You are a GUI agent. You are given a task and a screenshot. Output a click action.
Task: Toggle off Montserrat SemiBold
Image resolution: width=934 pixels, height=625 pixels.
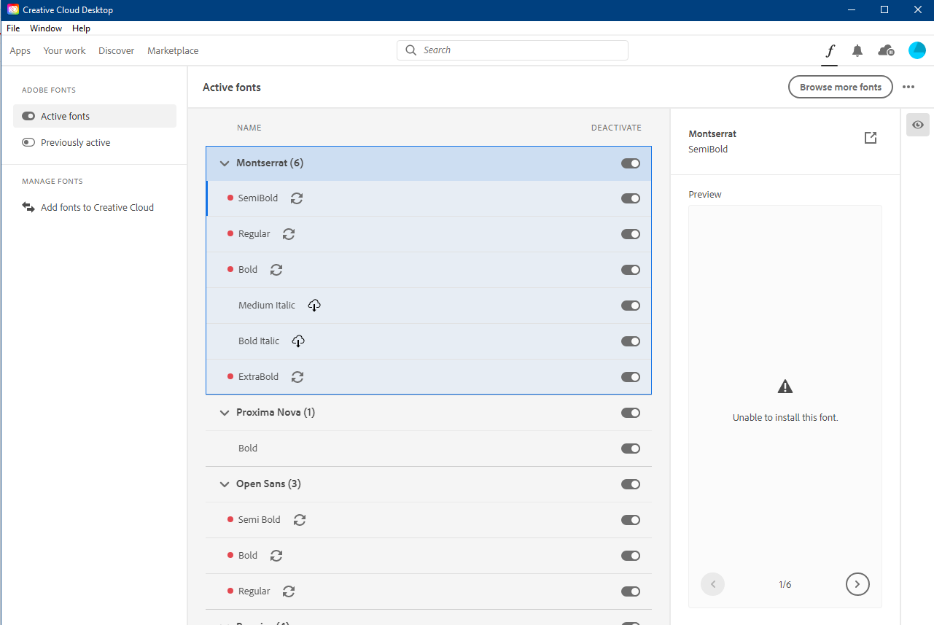coord(631,198)
